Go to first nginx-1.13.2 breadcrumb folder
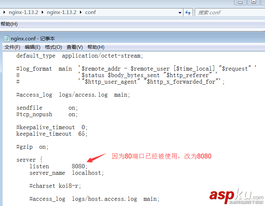This screenshot has width=265, height=206. [23, 12]
